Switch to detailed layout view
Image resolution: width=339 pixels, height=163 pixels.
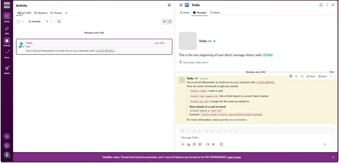click(164, 22)
